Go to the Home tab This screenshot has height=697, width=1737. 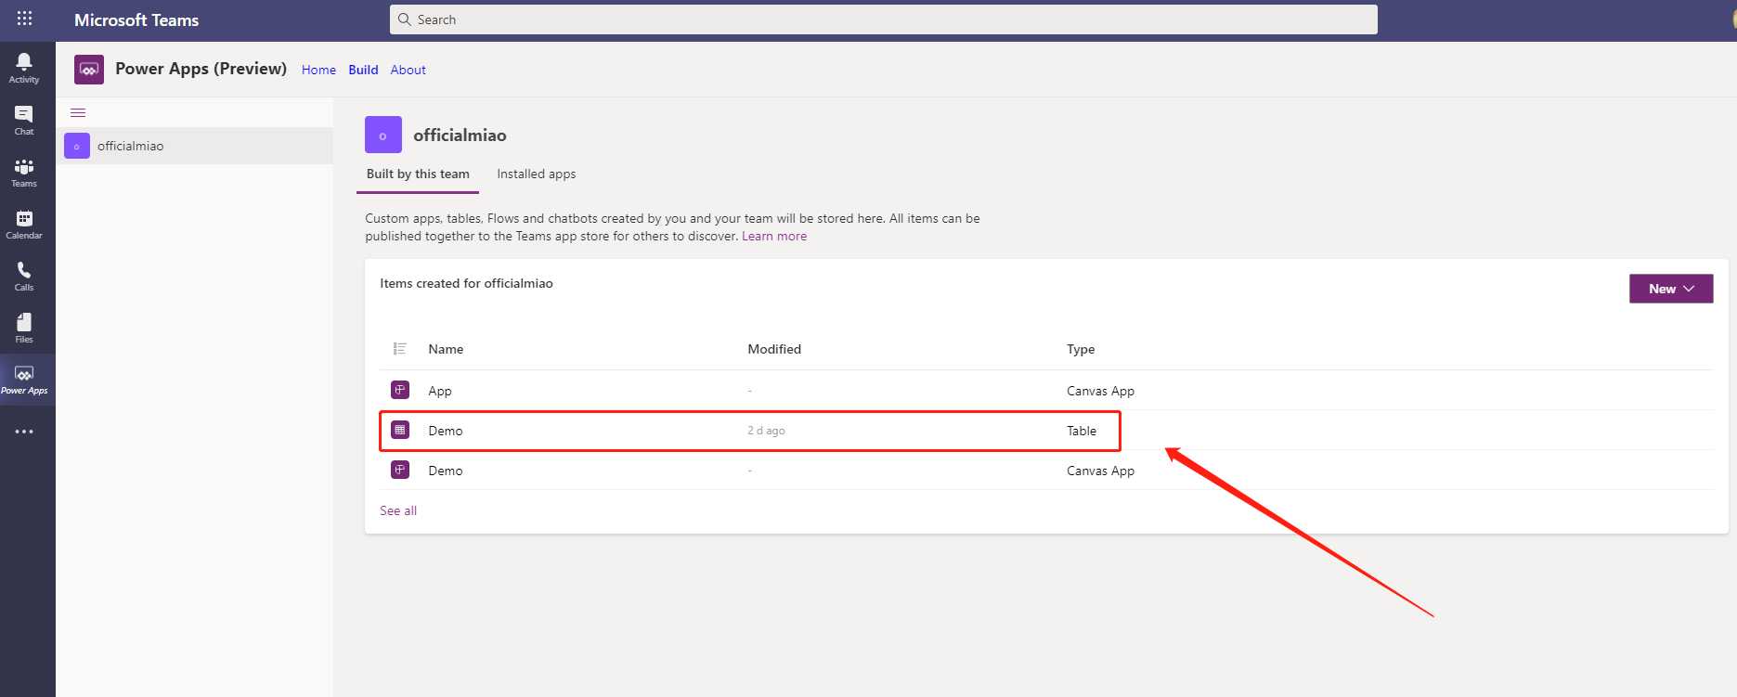[x=318, y=70]
